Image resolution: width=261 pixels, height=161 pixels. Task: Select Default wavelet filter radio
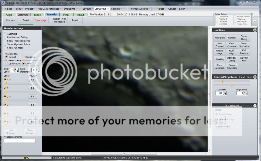point(7,57)
